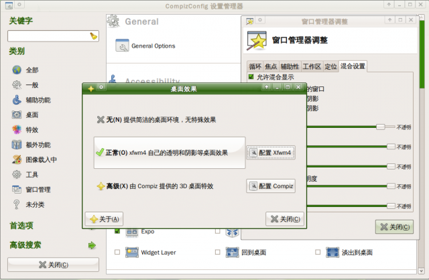This screenshot has width=429, height=280.
Task: Open the 图像载入中 category icon
Action: [17, 159]
